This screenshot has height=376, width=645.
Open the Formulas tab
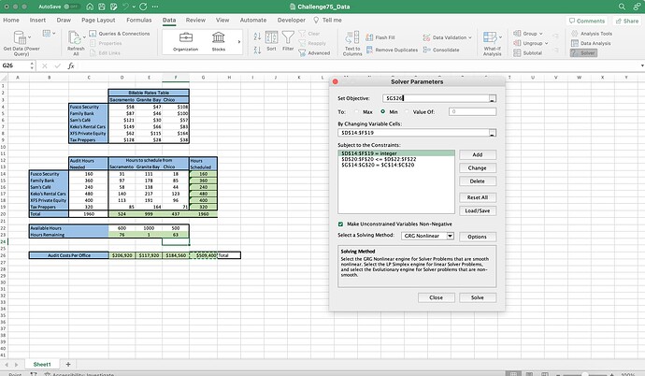(139, 21)
